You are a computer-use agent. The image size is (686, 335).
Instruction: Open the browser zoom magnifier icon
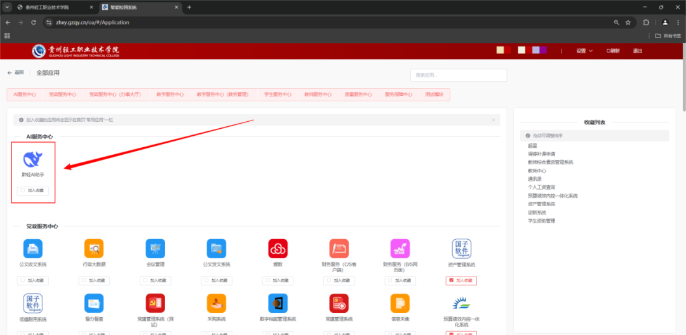click(x=616, y=22)
